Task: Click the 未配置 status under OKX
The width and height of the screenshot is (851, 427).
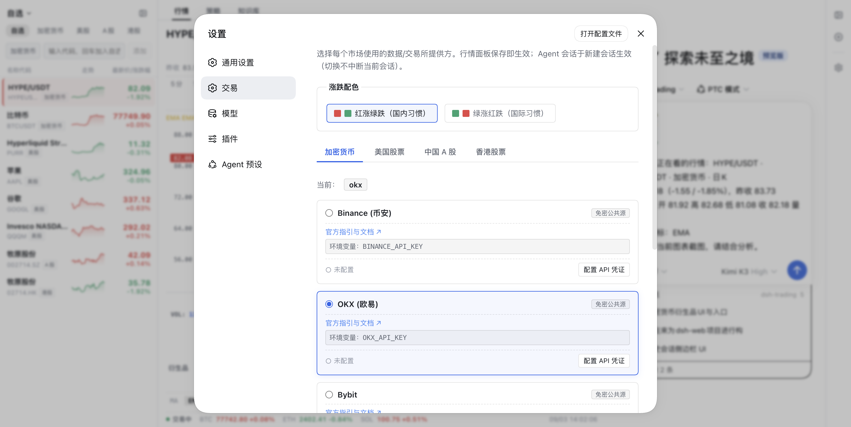Action: (340, 361)
